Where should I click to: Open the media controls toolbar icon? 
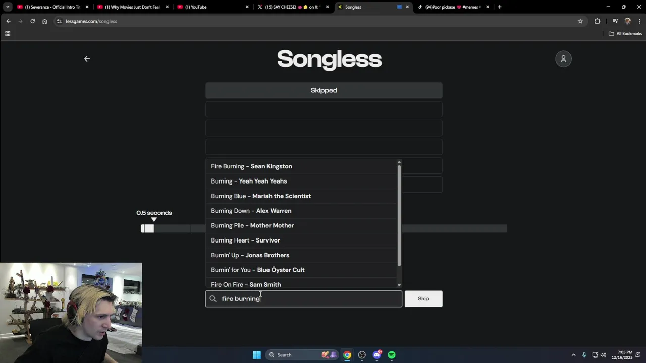click(x=615, y=21)
